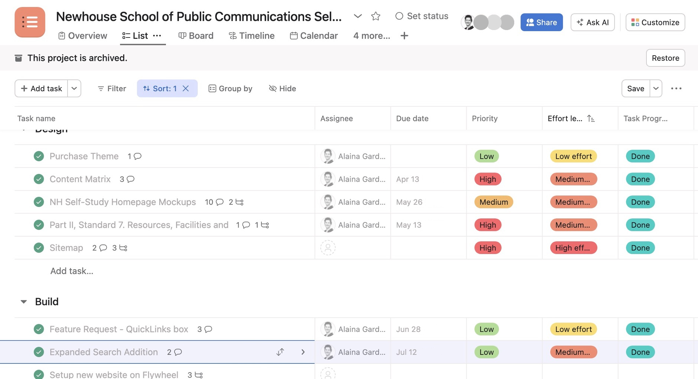Viewport: 698px width, 379px height.
Task: Click Medium priority tag on Homepage Mockups row
Action: 494,202
